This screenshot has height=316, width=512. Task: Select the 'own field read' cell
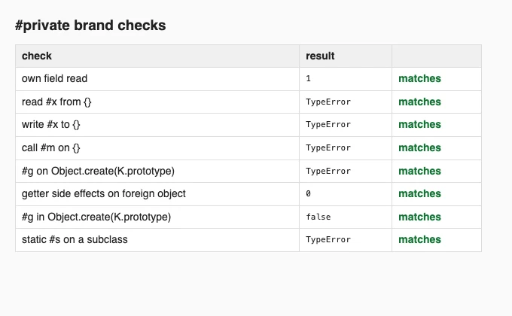pos(157,79)
